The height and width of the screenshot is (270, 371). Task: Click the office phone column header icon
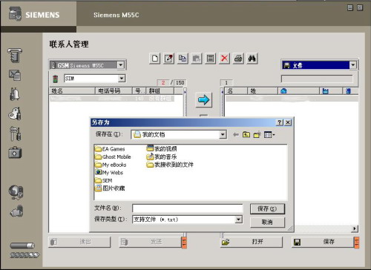325,91
